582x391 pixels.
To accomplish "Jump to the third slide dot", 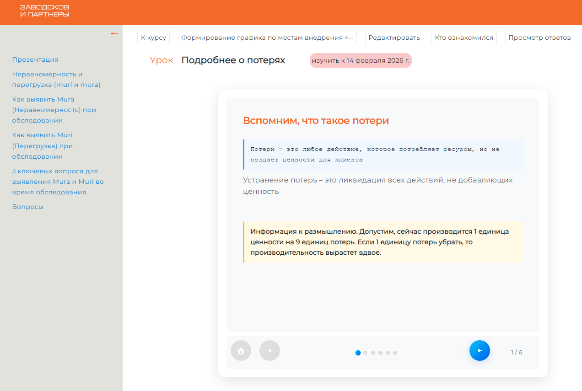I will point(373,353).
